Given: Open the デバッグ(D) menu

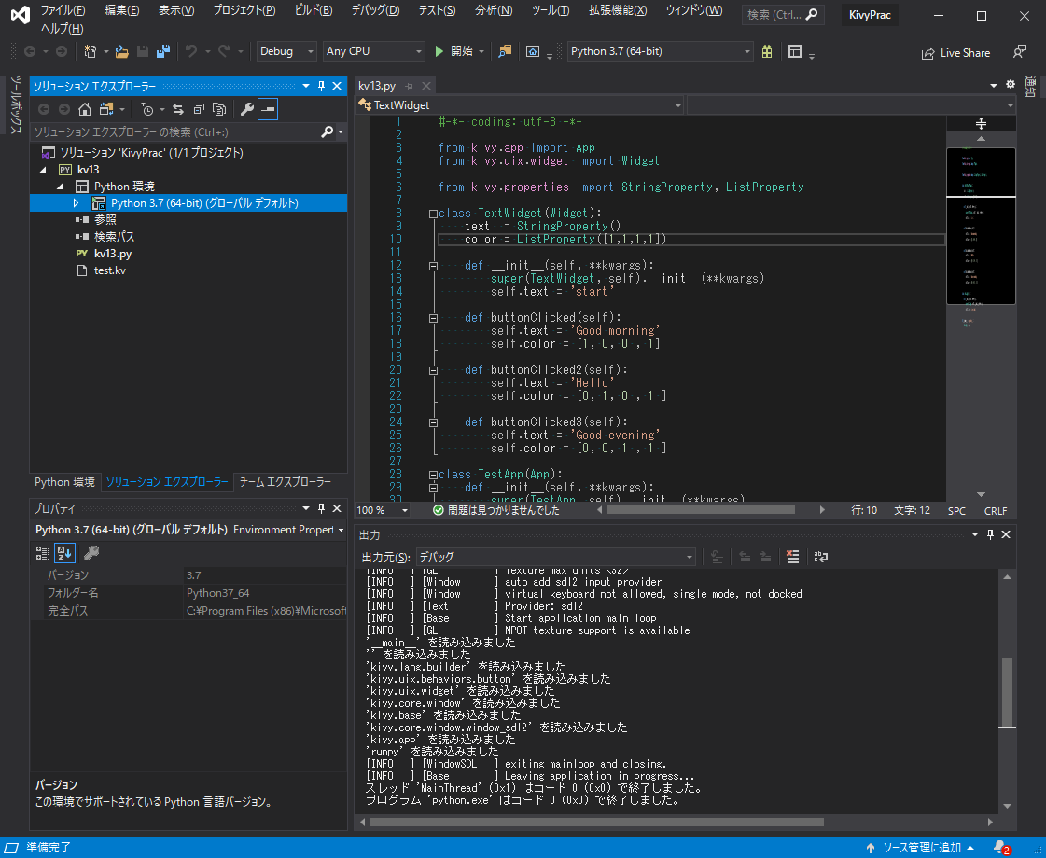Looking at the screenshot, I should [x=375, y=10].
